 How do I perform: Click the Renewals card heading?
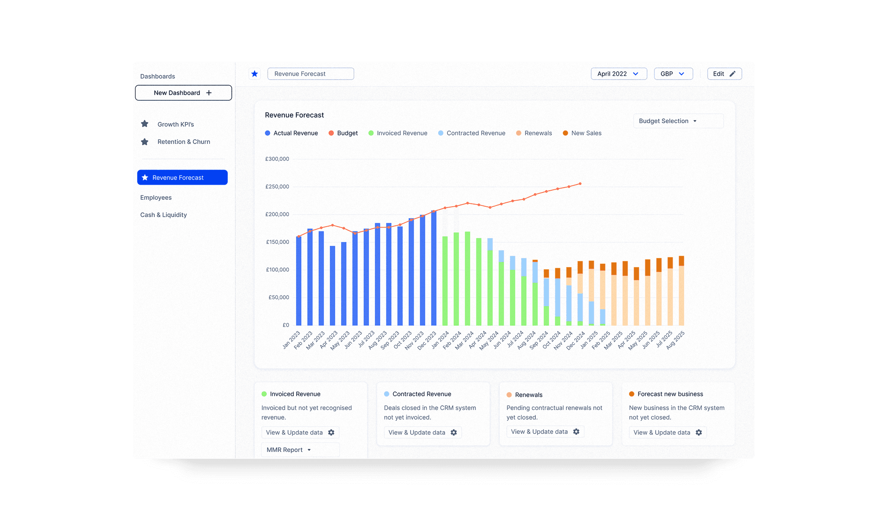click(x=529, y=395)
